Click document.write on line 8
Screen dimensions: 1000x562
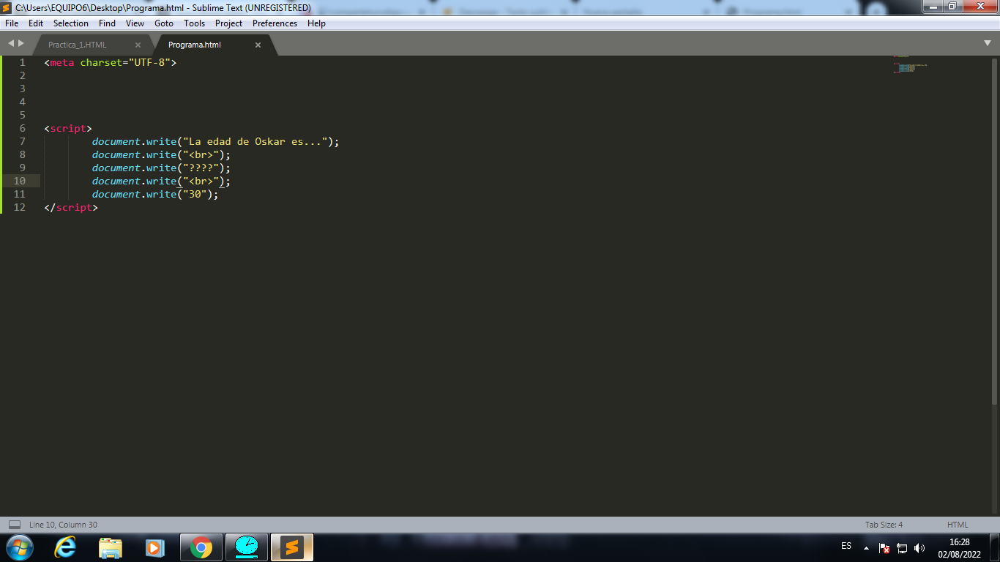pos(135,154)
